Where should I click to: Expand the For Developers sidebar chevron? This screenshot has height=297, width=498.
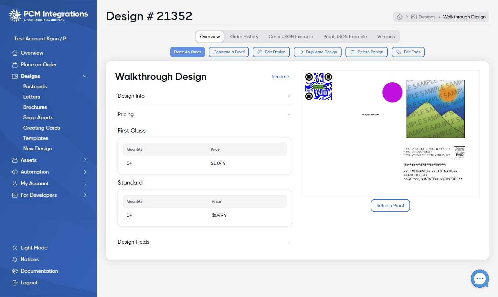click(85, 195)
